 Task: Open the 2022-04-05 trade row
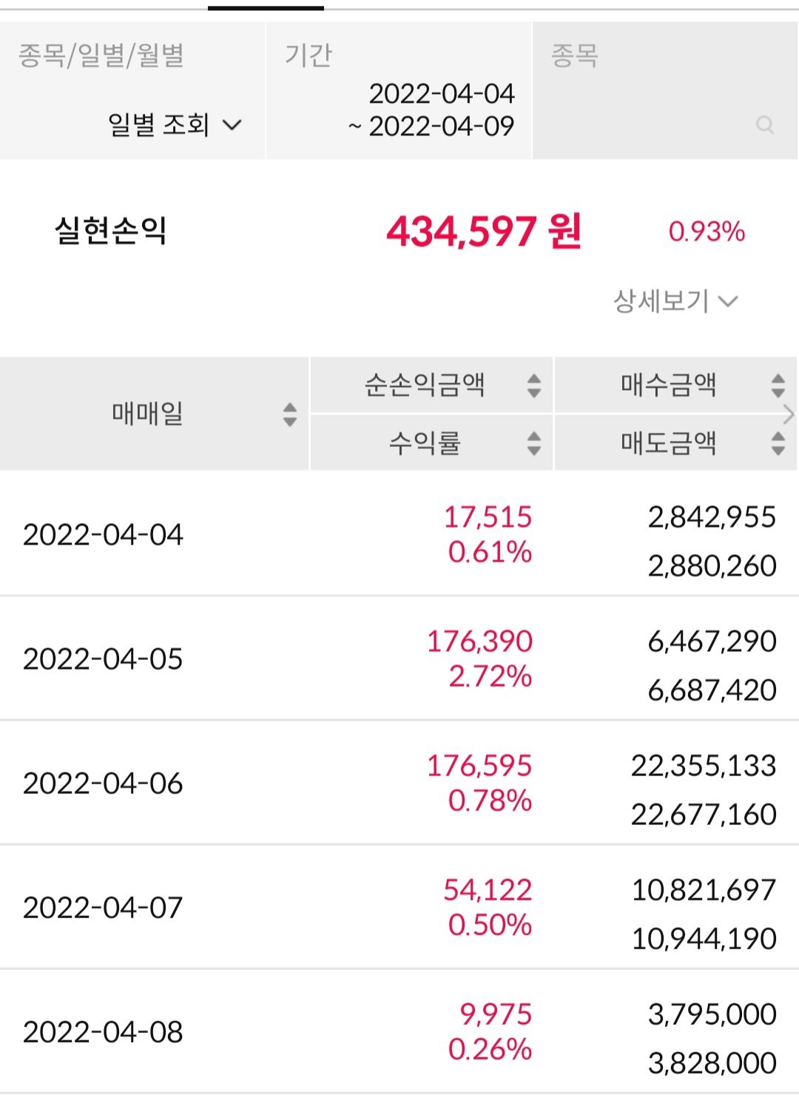point(399,658)
